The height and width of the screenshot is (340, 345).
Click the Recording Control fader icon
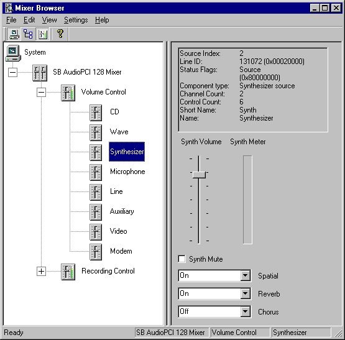click(68, 272)
